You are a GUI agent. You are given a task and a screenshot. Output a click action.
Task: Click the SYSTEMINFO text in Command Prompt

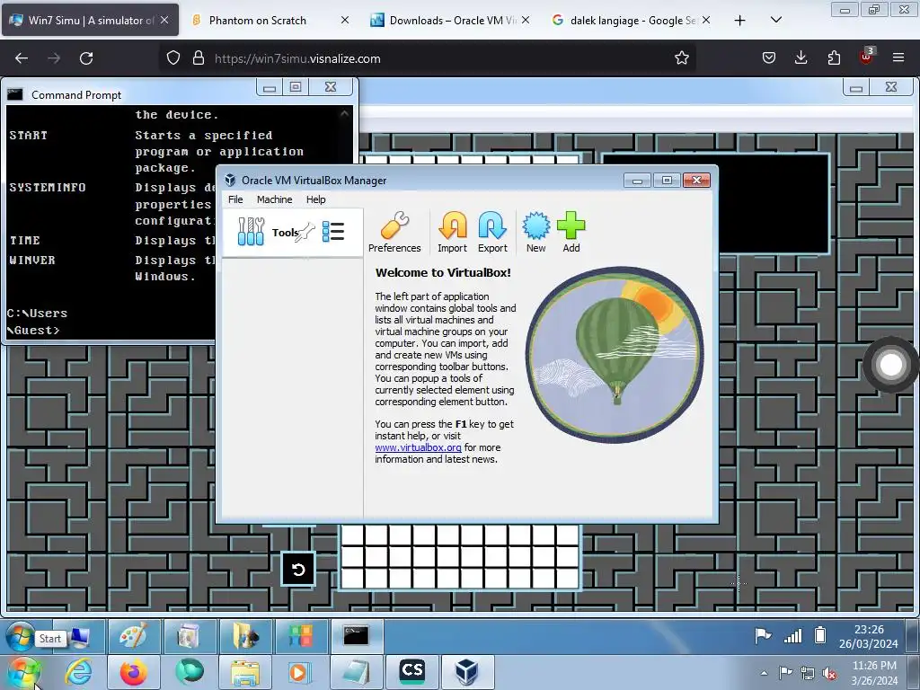click(48, 187)
